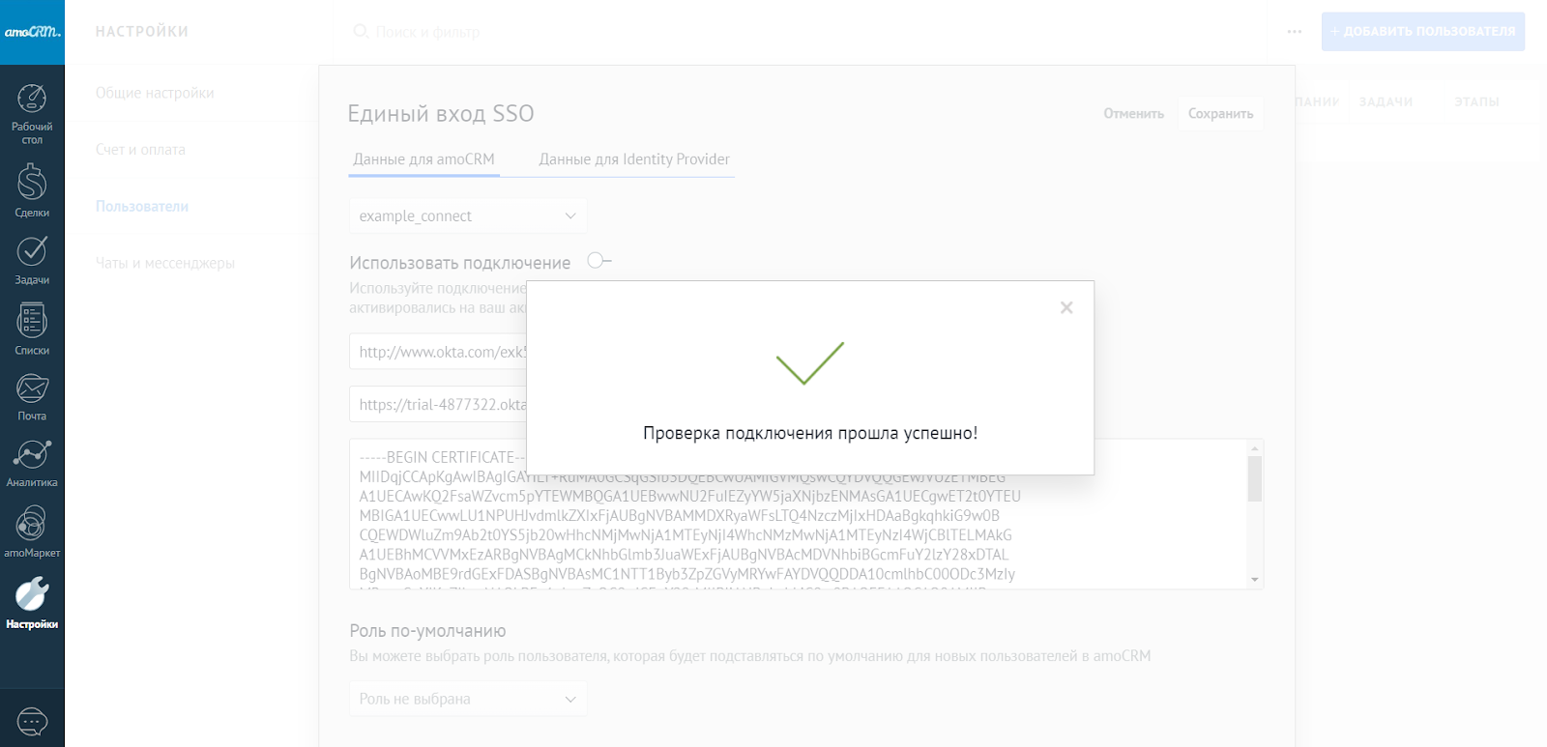Open the Роль не выбрана dropdown

click(x=468, y=699)
